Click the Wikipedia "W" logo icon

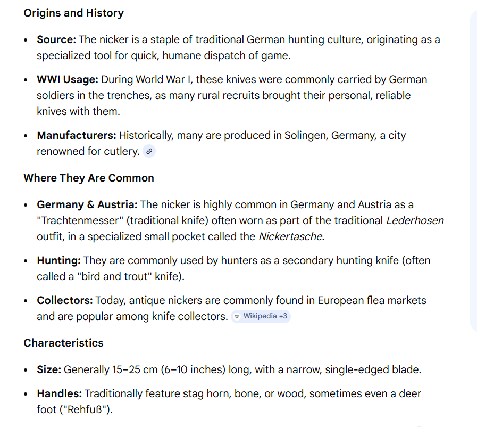click(x=237, y=316)
